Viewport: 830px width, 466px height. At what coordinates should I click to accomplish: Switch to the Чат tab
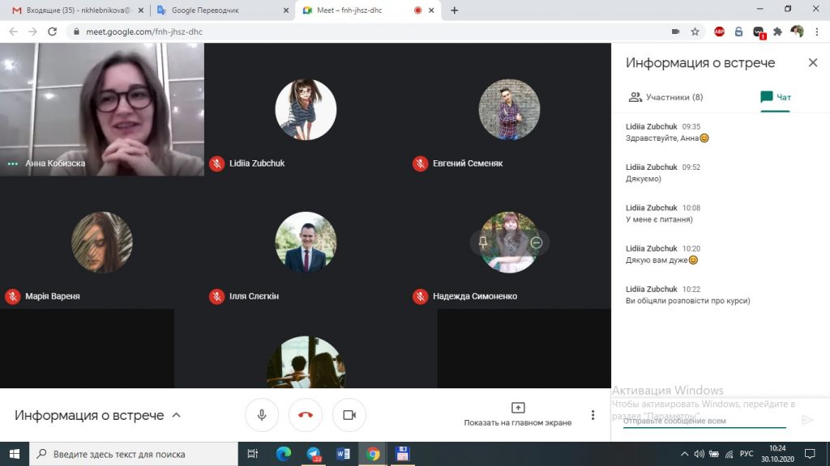coord(775,97)
